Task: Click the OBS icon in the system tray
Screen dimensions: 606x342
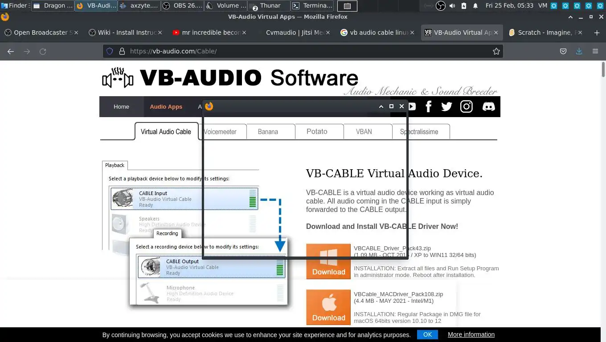Action: (440, 6)
